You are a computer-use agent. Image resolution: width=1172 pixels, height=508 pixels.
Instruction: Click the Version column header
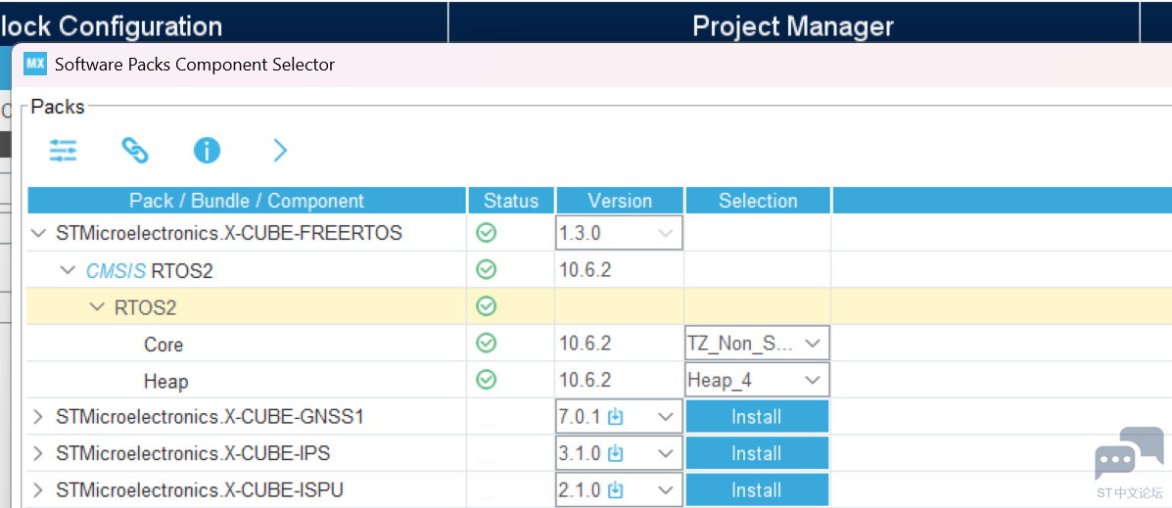pos(620,201)
